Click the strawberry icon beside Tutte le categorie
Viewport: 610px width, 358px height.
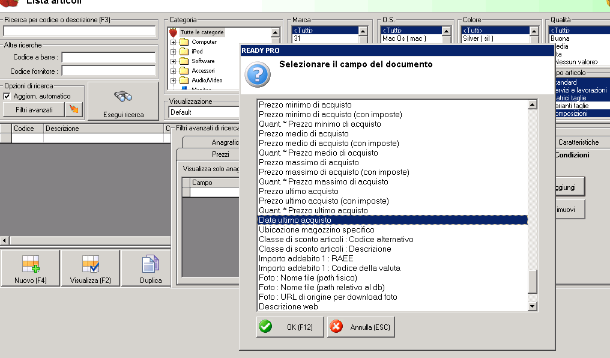tap(174, 32)
